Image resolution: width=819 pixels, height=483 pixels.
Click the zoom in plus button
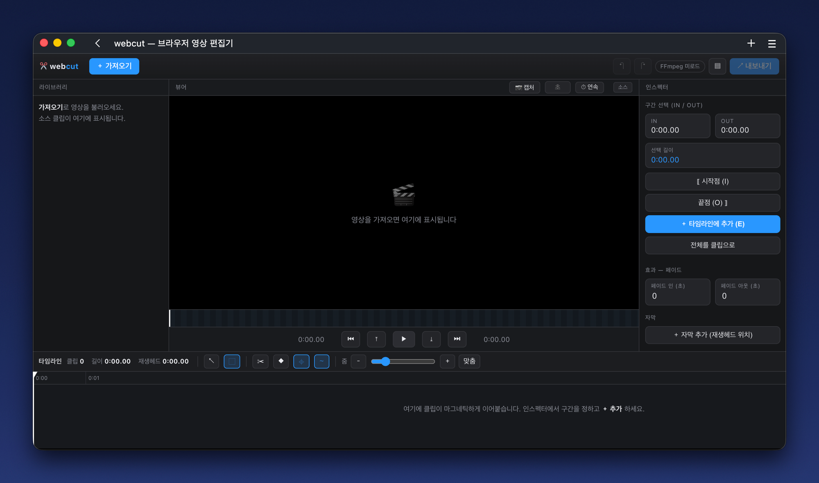pyautogui.click(x=448, y=362)
